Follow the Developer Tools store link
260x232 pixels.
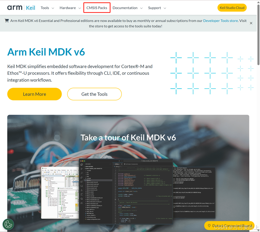[221, 21]
